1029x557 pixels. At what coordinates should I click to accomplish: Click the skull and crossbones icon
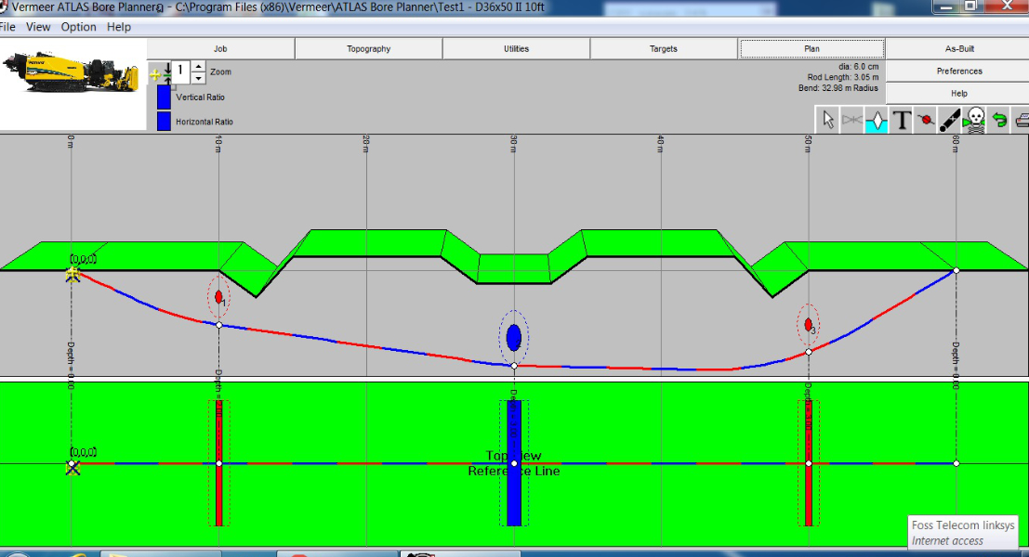(x=976, y=121)
